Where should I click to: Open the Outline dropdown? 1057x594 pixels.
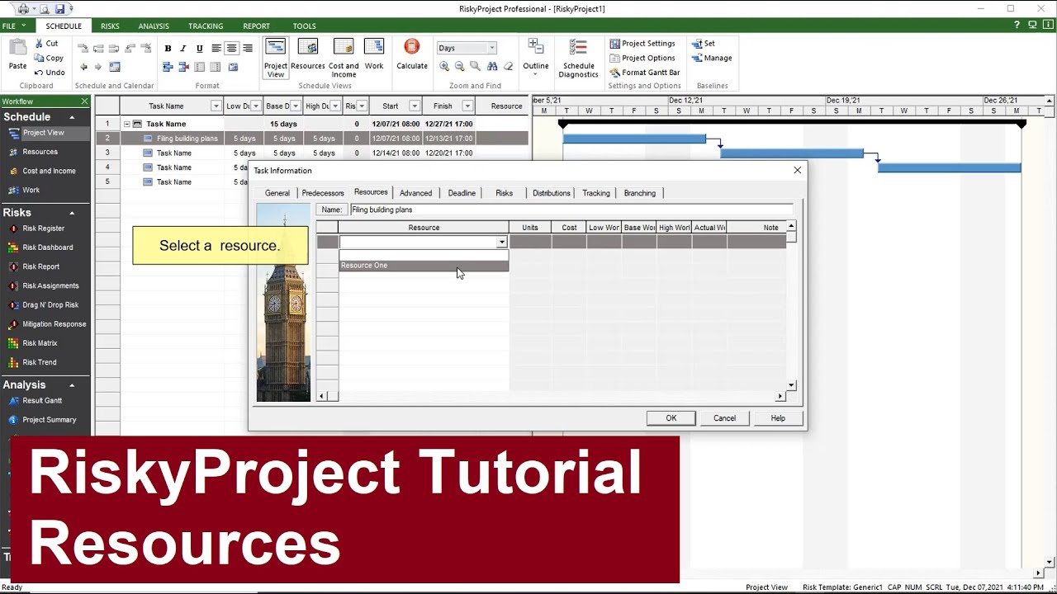click(536, 57)
